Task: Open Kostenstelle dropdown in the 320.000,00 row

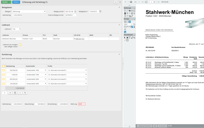Action: click(36, 70)
